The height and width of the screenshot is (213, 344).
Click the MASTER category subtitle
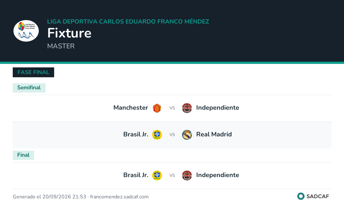click(x=61, y=46)
